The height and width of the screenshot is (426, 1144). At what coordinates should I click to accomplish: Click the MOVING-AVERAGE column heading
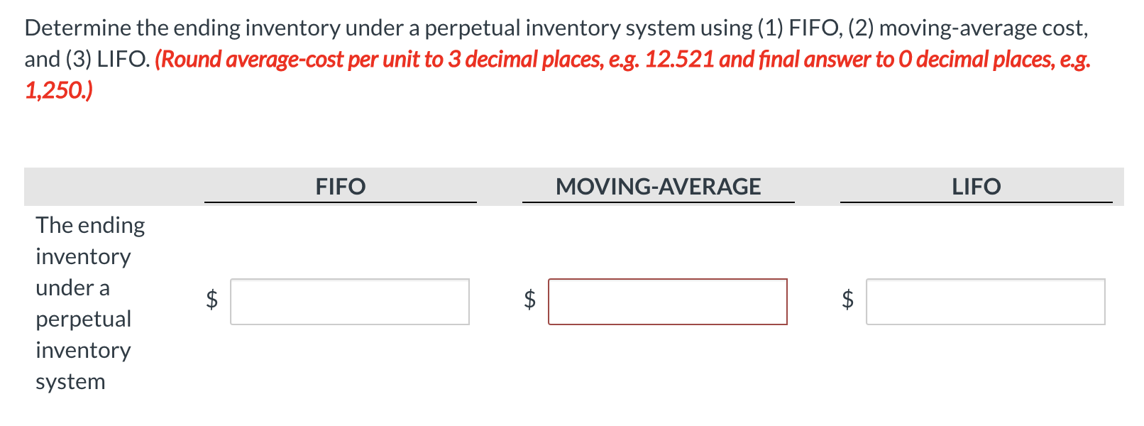(x=659, y=186)
